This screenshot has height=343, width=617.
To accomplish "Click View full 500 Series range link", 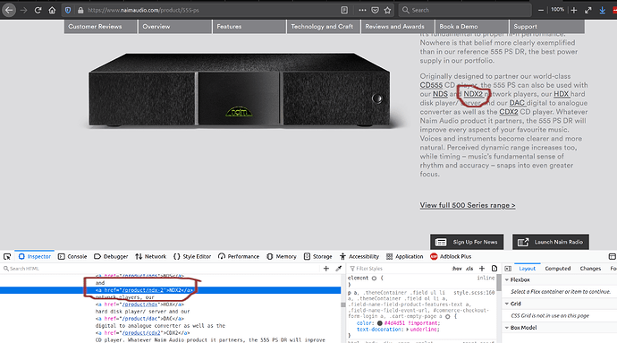I will point(468,205).
